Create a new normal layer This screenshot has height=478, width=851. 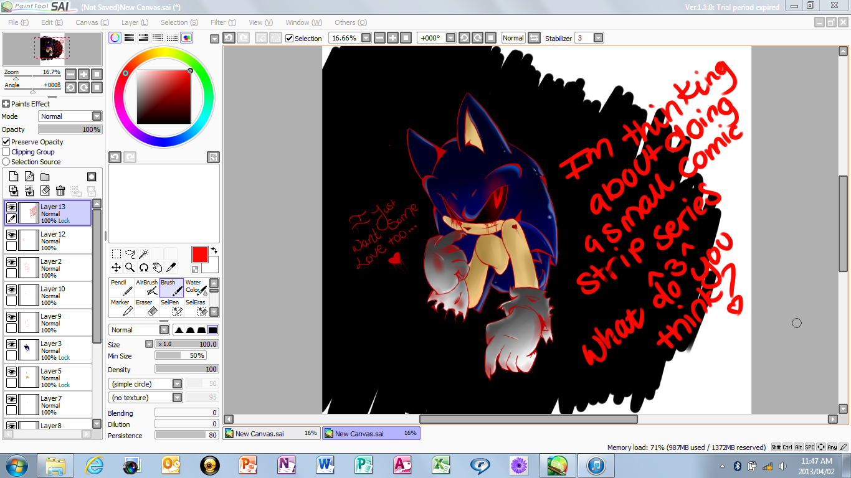[14, 177]
